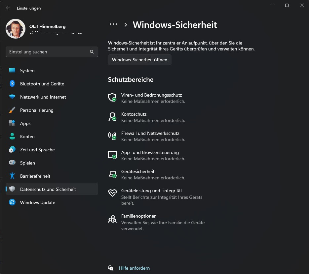Go to Bluetooth und Geräte
The image size is (309, 274).
[x=52, y=84]
